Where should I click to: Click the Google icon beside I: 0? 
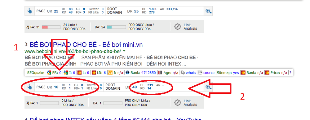point(66,73)
